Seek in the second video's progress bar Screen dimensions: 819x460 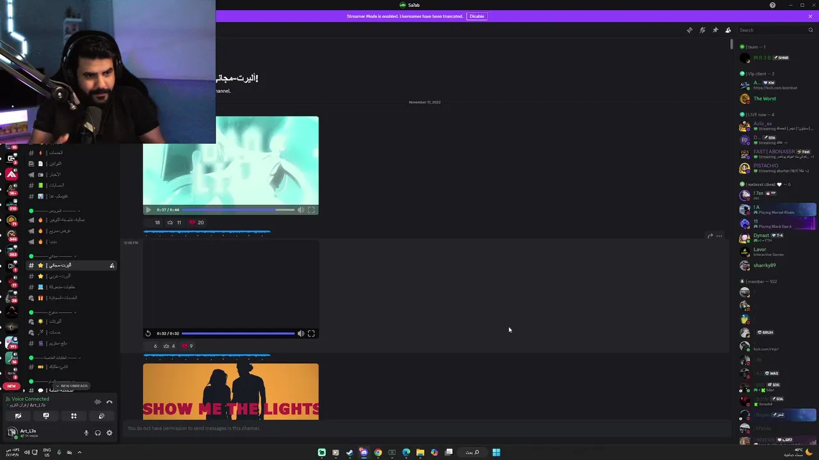[x=238, y=333]
